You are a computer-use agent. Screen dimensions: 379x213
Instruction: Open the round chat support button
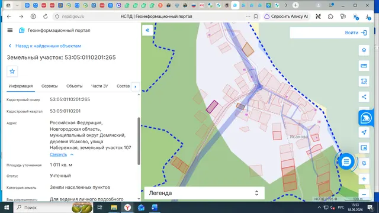346,162
